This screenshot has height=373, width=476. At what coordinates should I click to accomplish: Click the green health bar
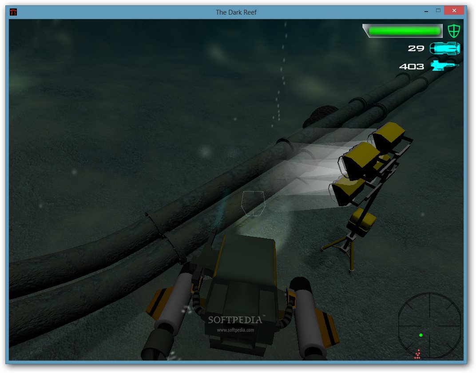pos(405,31)
